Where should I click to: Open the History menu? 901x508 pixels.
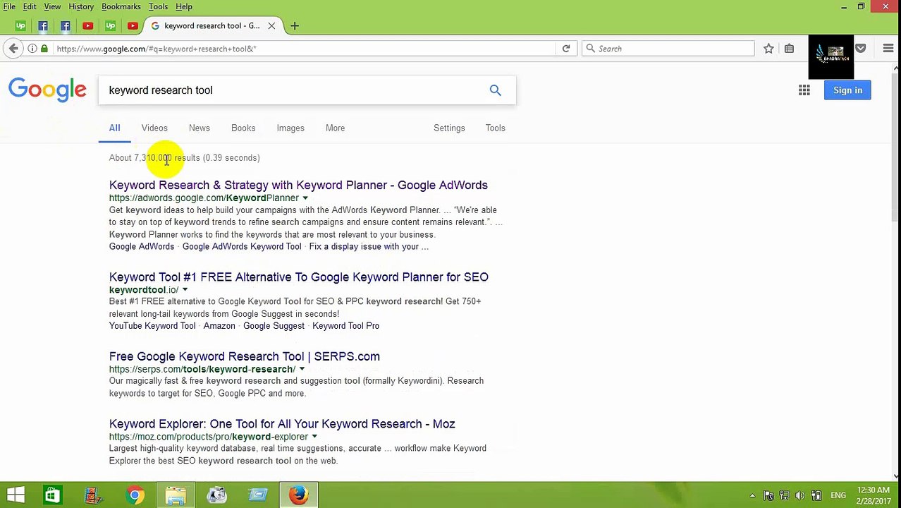point(81,6)
